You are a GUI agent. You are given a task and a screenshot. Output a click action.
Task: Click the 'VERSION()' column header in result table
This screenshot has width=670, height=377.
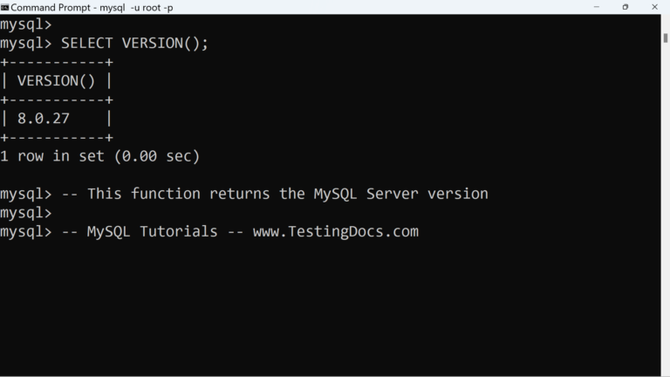tap(57, 81)
